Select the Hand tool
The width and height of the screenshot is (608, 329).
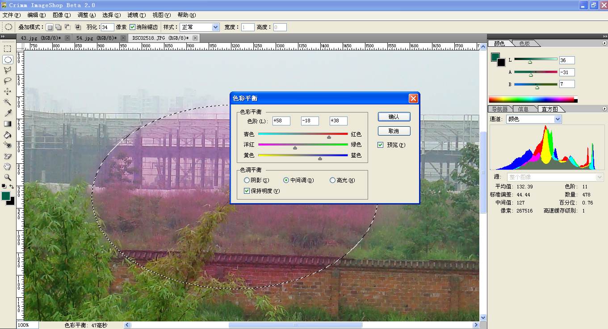8,167
